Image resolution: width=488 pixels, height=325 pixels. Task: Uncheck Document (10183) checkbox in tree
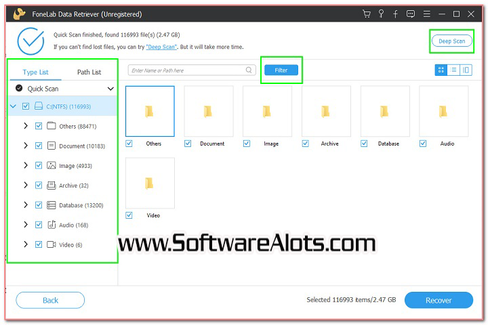coord(39,146)
